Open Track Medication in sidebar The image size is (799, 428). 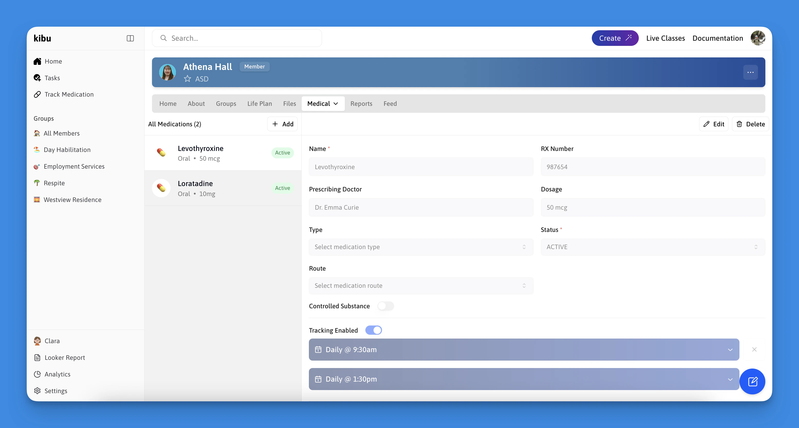(69, 95)
